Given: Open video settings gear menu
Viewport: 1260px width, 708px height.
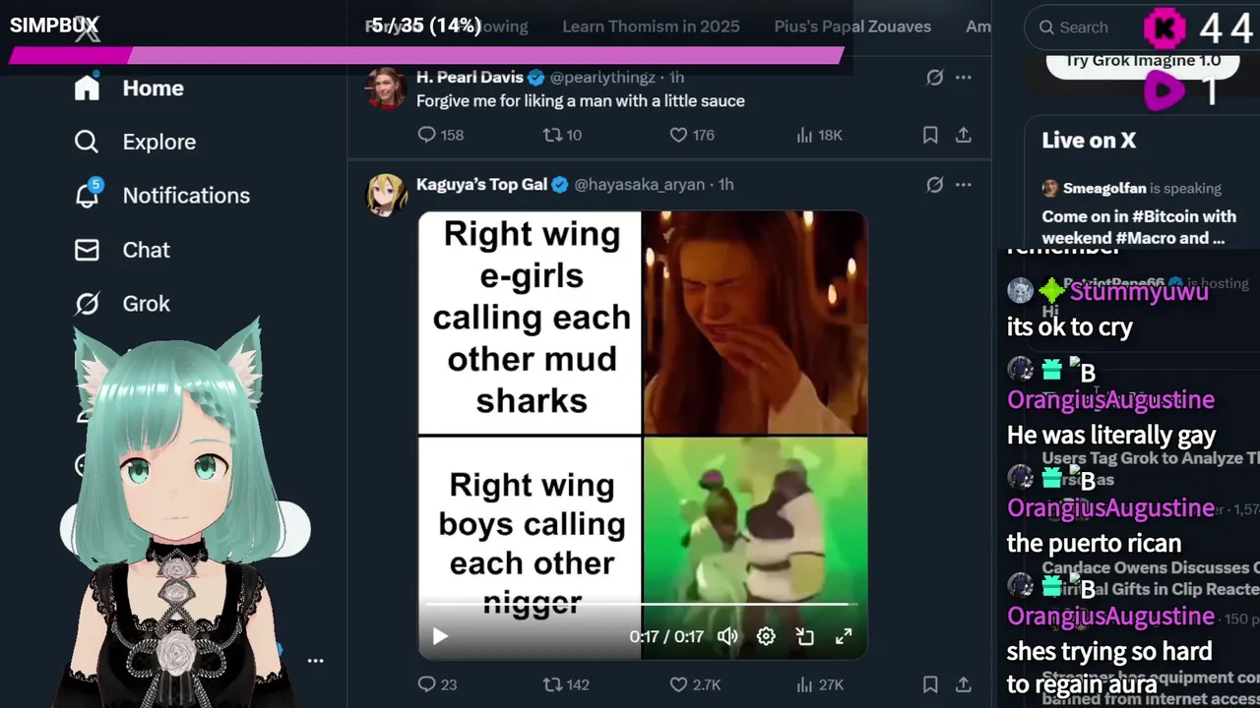Looking at the screenshot, I should pos(766,636).
